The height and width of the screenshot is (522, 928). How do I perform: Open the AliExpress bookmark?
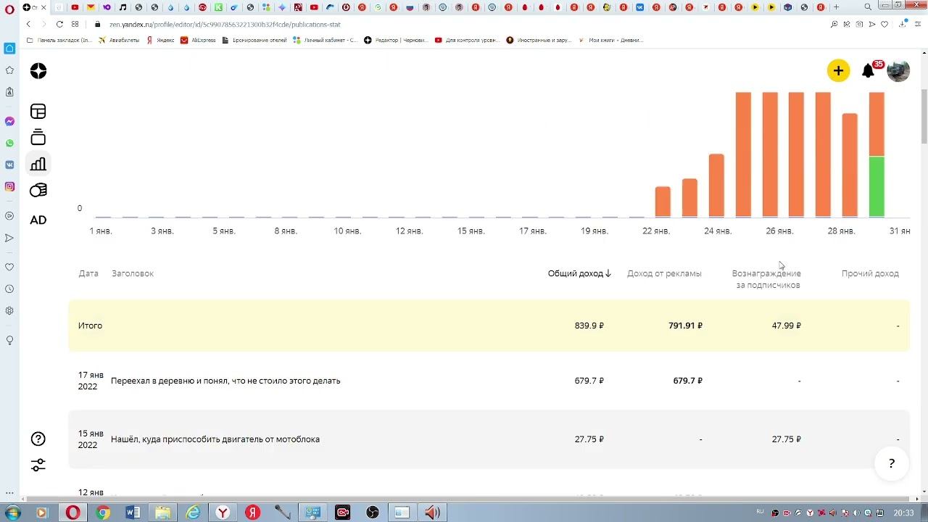198,40
